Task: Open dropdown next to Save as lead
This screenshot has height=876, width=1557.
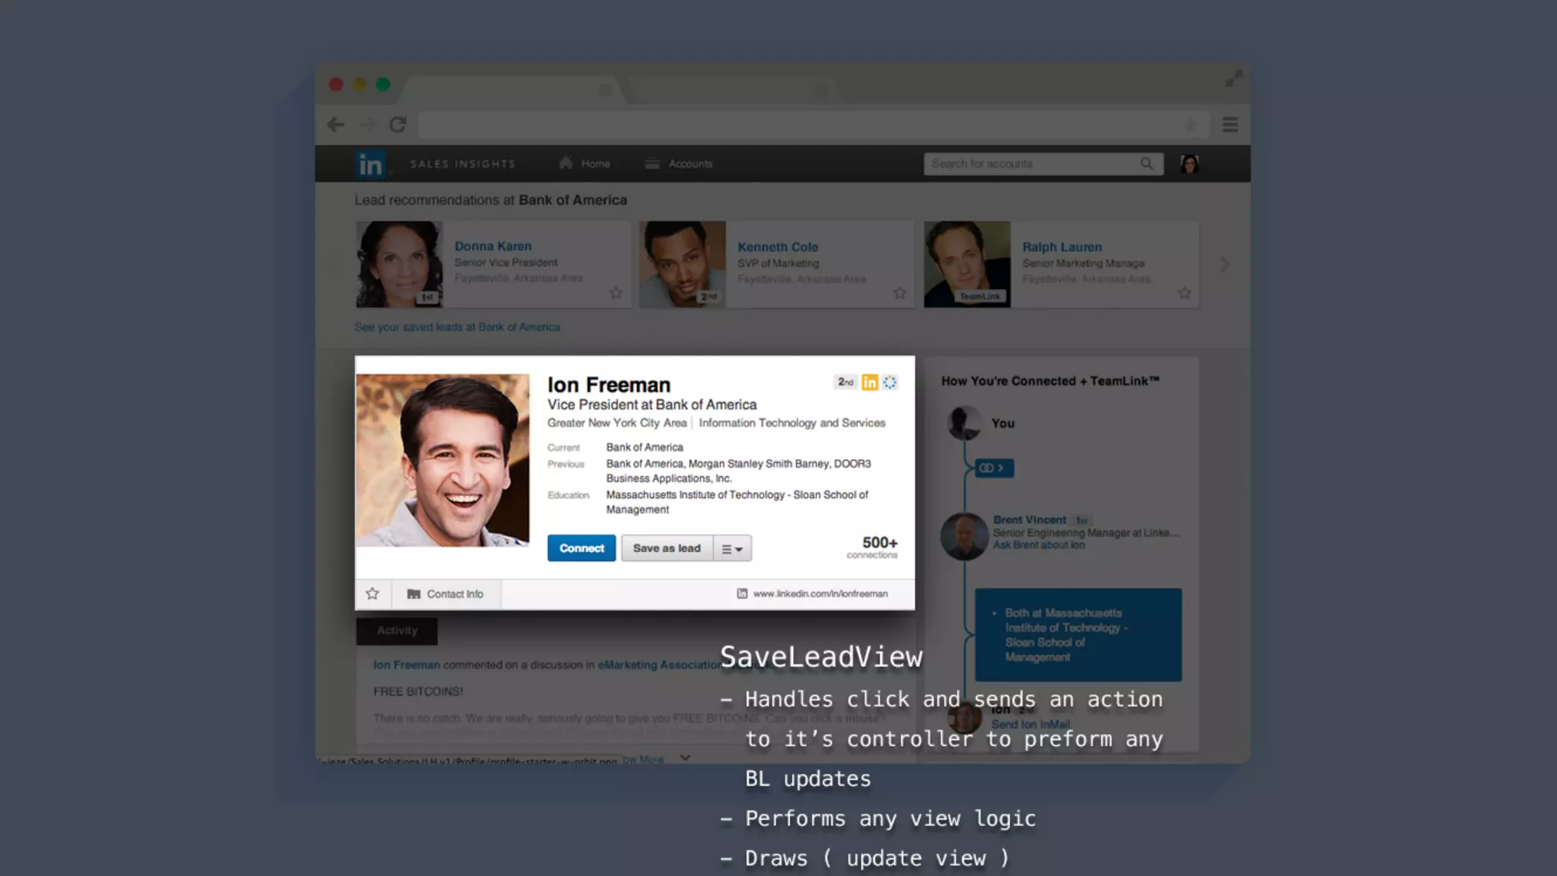Action: coord(732,548)
